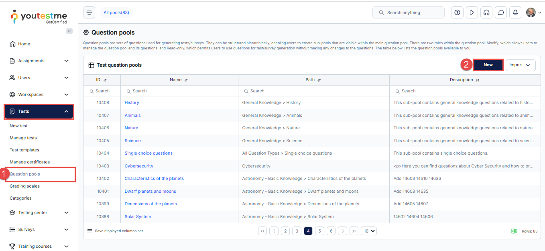Open the help question mark icon
Viewport: 545px width, 251px height.
[457, 12]
